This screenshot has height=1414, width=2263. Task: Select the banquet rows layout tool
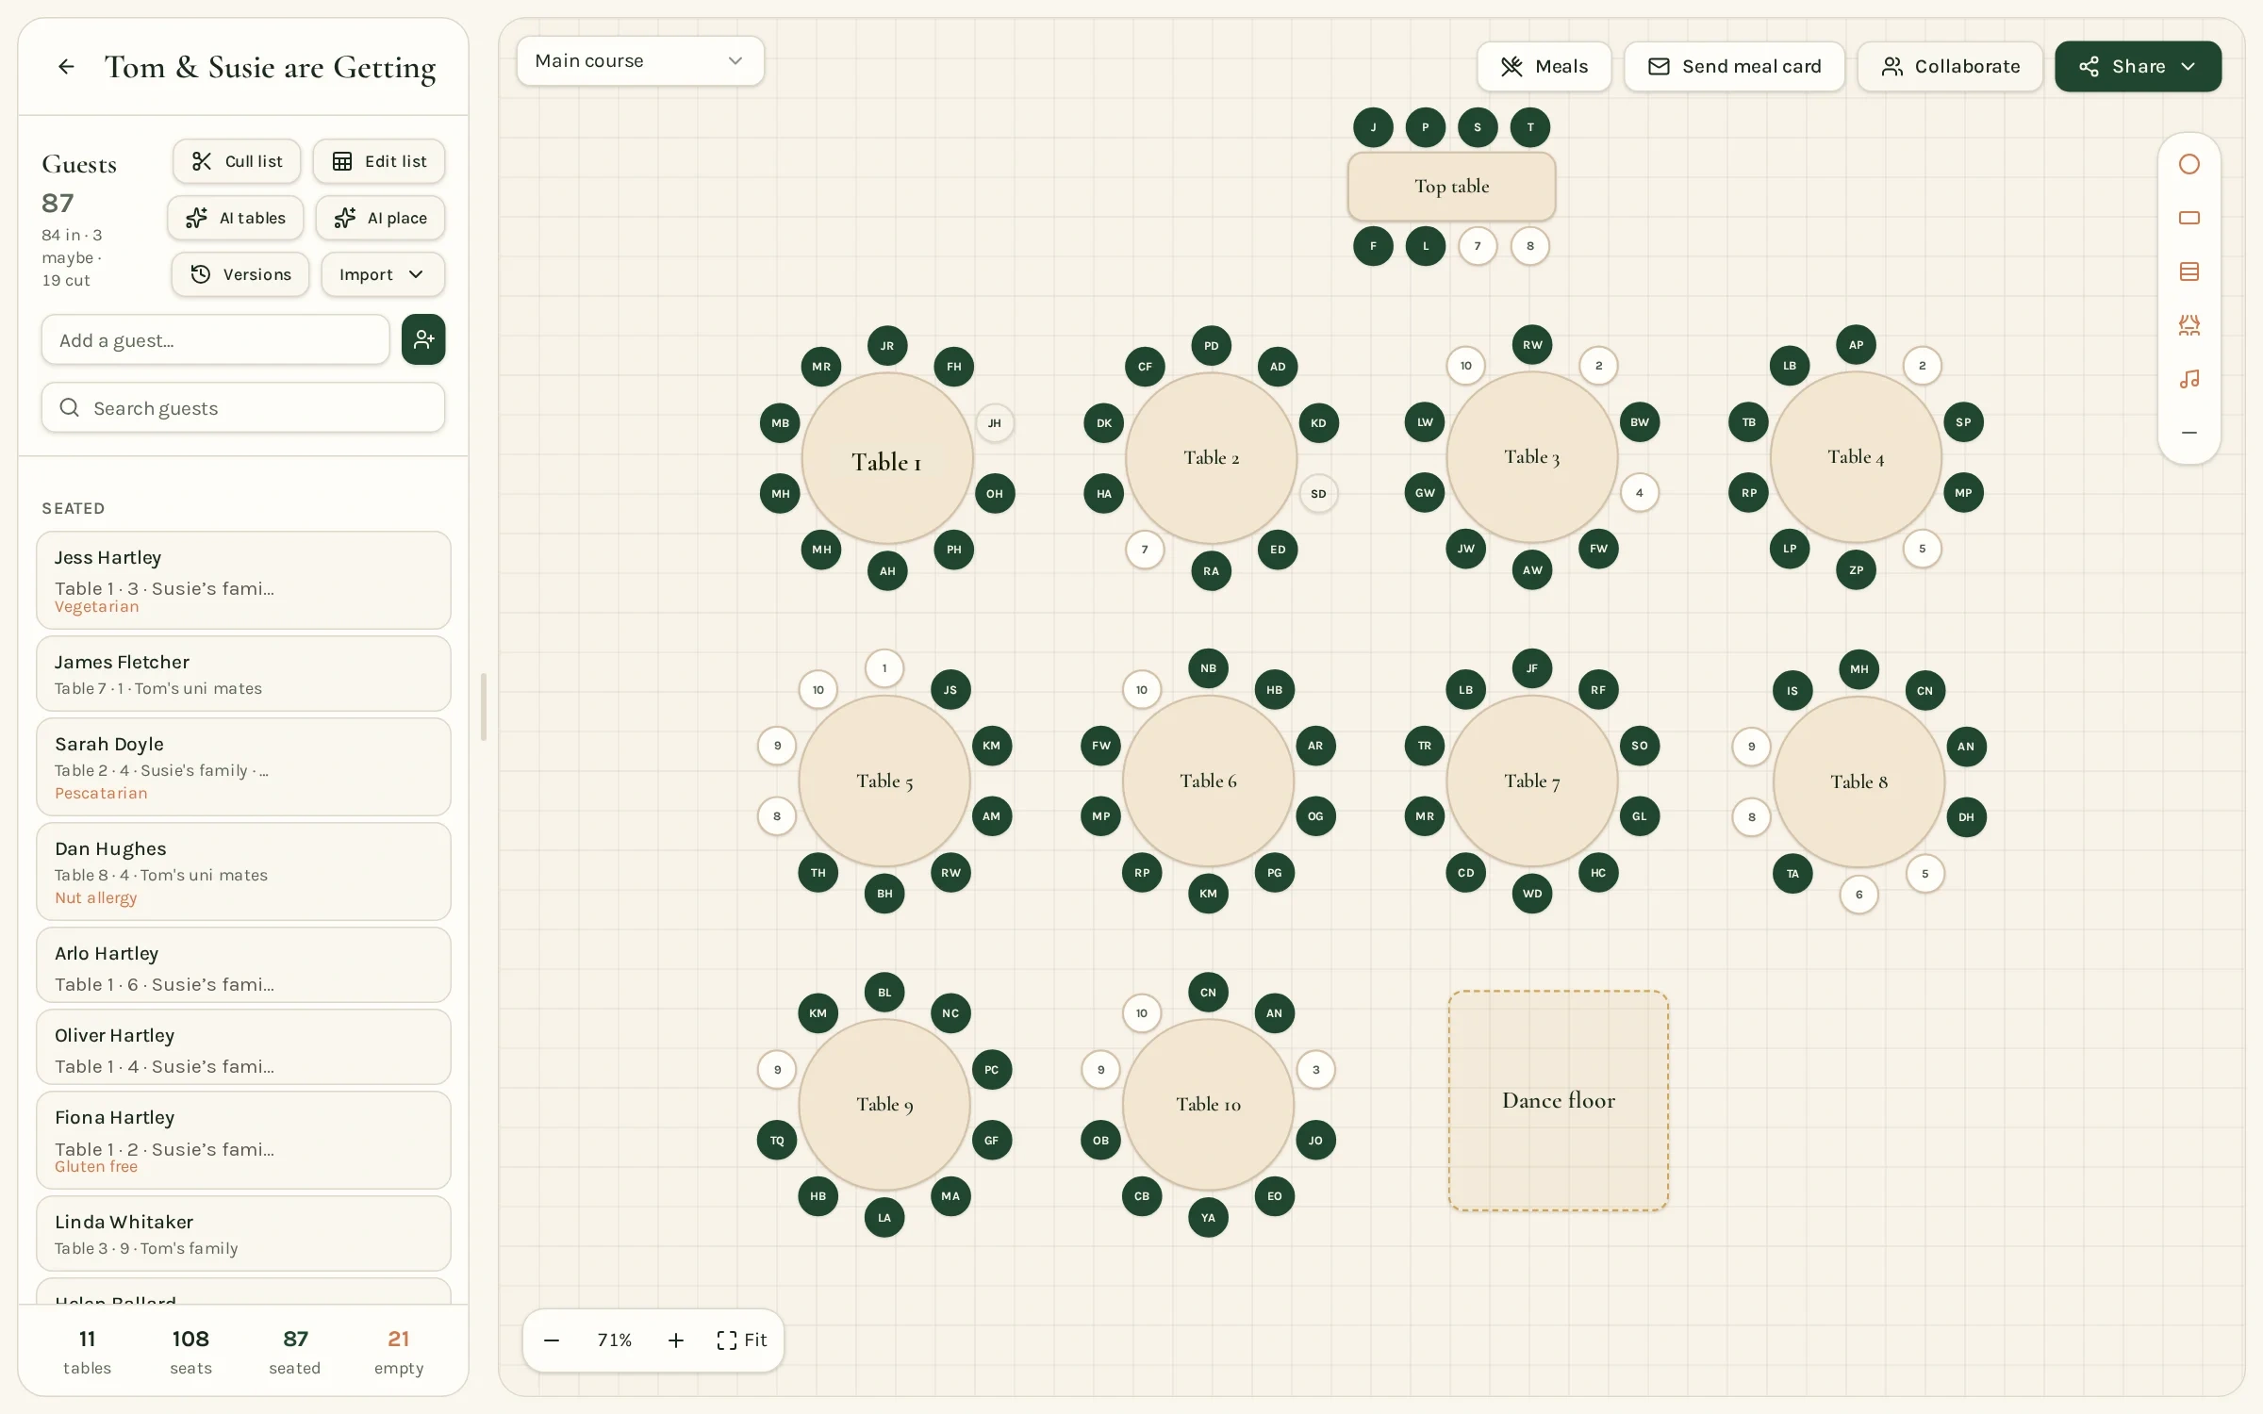pos(2189,271)
